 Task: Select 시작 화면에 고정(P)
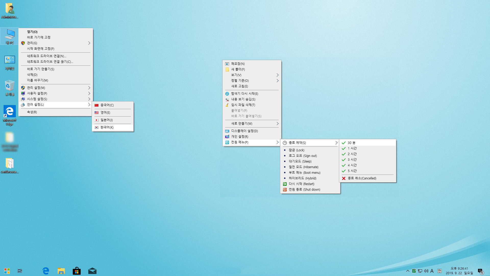[56, 49]
